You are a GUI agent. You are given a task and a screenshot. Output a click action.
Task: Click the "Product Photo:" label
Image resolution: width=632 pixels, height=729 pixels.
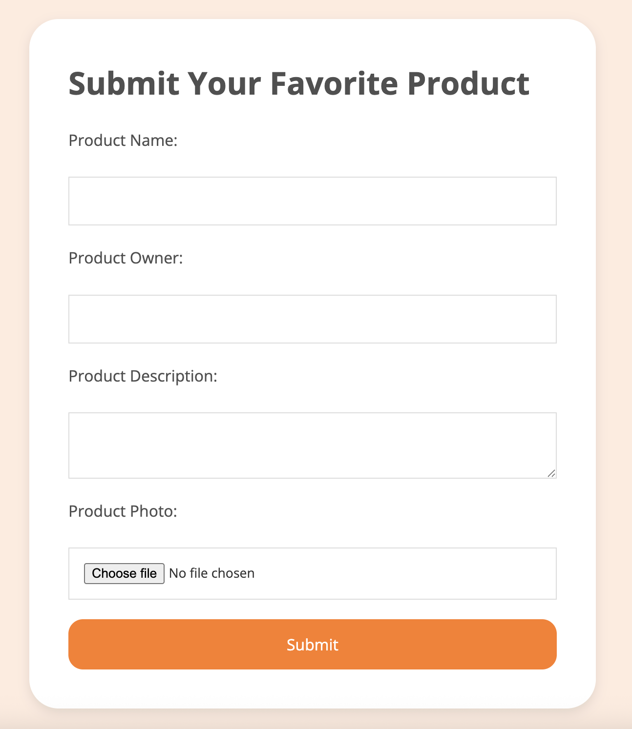click(x=123, y=511)
